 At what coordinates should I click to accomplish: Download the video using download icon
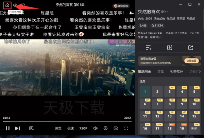click(x=169, y=48)
